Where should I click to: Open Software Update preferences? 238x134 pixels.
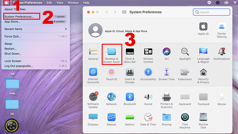click(x=93, y=100)
